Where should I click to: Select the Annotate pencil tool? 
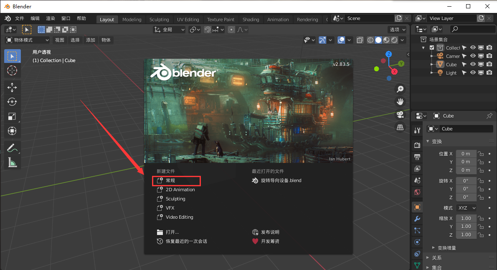tap(12, 147)
